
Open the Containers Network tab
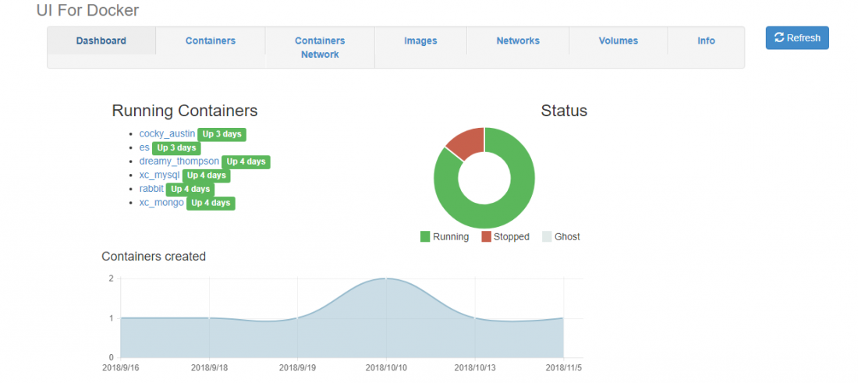tap(320, 48)
